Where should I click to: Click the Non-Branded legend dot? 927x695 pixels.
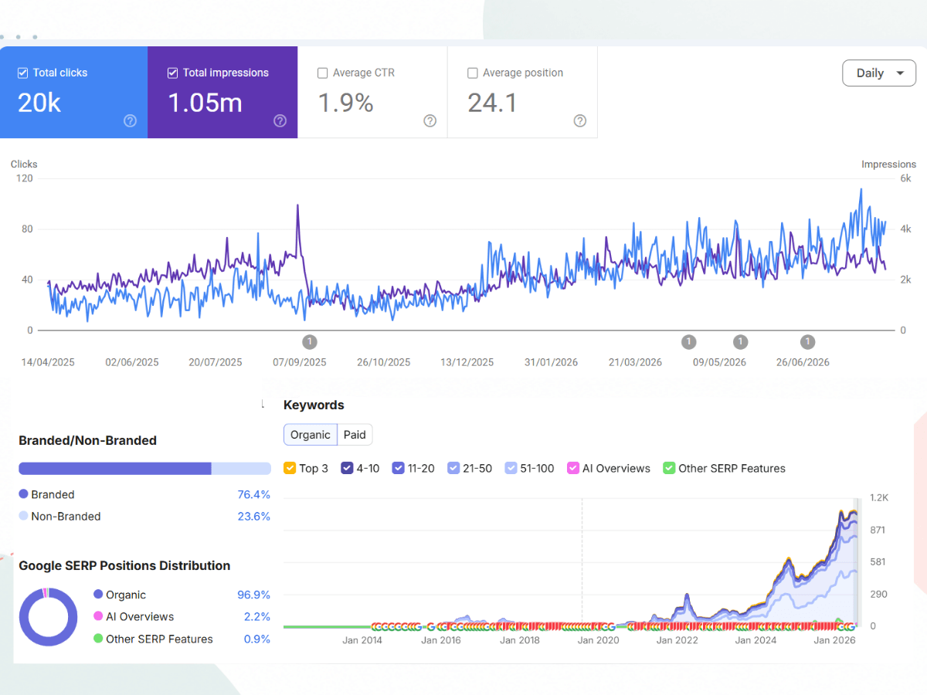23,516
